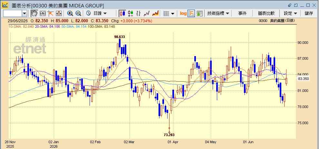
Task: Switch to area chart type
Action: coord(155,14)
